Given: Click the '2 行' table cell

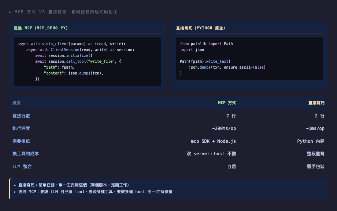Looking at the screenshot, I should click(319, 116).
